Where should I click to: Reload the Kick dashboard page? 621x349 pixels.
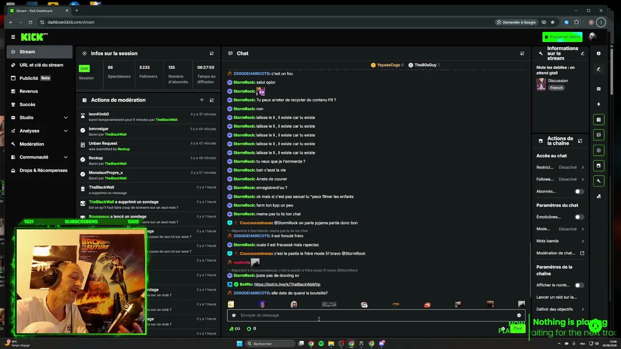[30, 22]
